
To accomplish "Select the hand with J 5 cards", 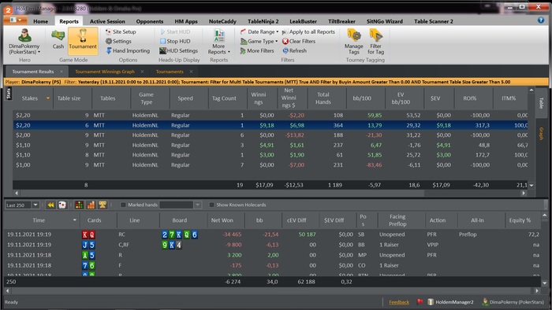I will click(273, 245).
